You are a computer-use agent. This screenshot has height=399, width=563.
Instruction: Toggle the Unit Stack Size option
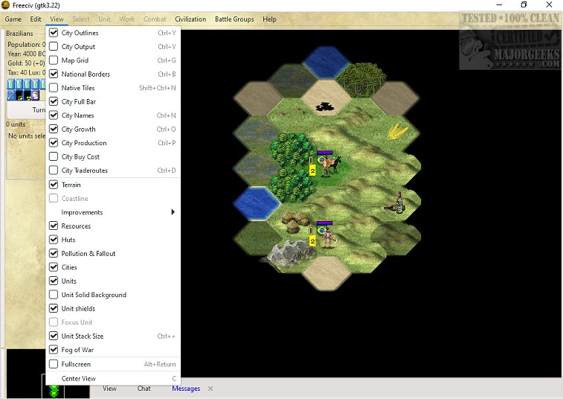pos(54,336)
